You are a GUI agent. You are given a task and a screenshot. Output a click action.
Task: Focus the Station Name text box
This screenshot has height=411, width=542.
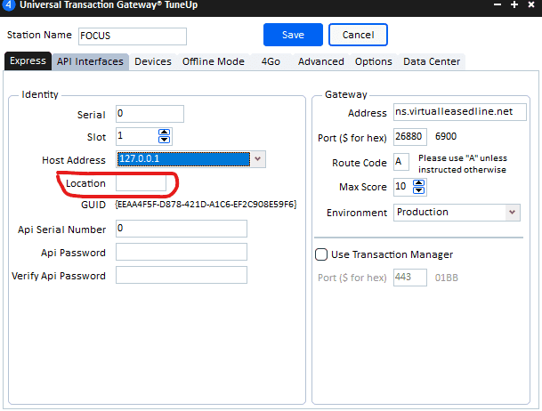coord(132,36)
